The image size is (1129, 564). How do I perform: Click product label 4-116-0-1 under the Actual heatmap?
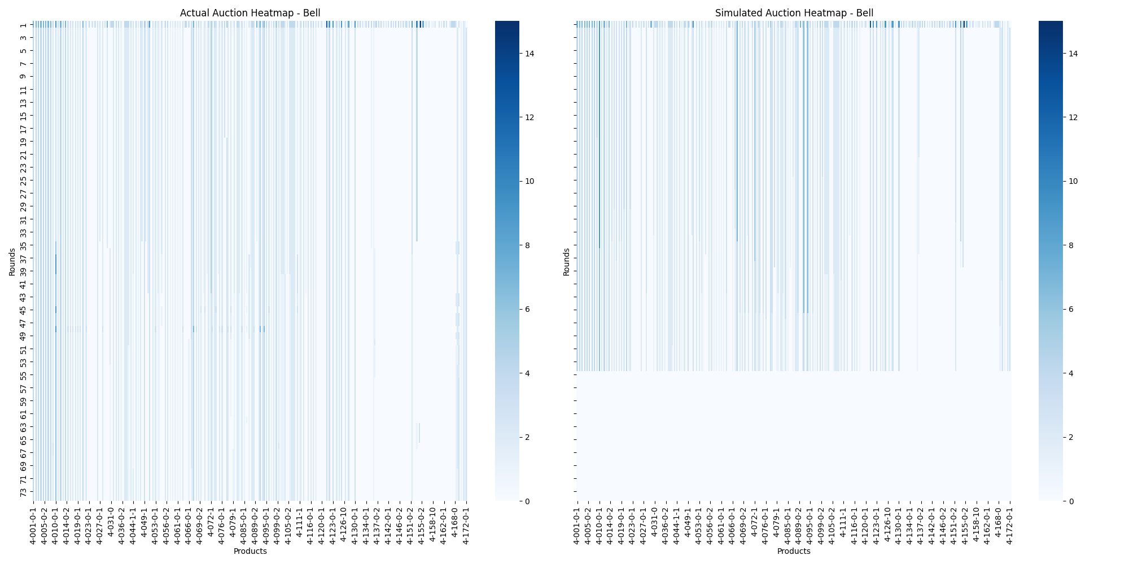[x=310, y=525]
